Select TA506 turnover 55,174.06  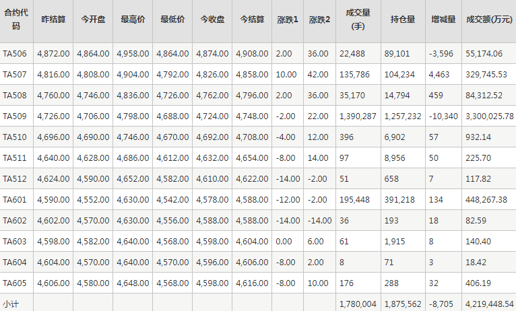click(484, 54)
